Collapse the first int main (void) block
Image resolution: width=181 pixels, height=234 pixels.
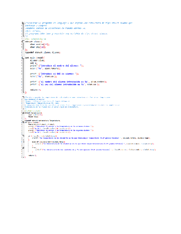click(x=23, y=57)
